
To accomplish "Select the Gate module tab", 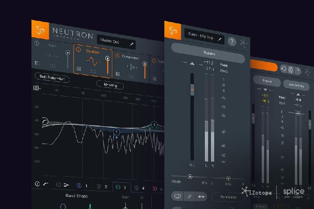I will point(52,55).
